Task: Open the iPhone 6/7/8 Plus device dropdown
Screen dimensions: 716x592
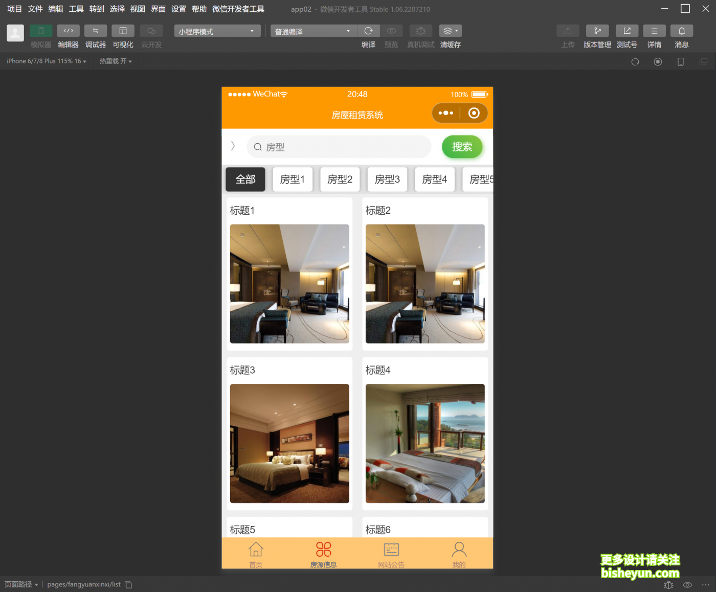Action: [x=47, y=61]
